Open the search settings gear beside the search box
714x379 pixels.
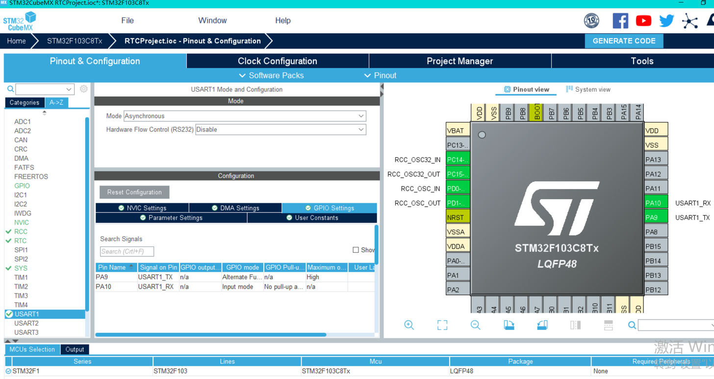pos(82,89)
